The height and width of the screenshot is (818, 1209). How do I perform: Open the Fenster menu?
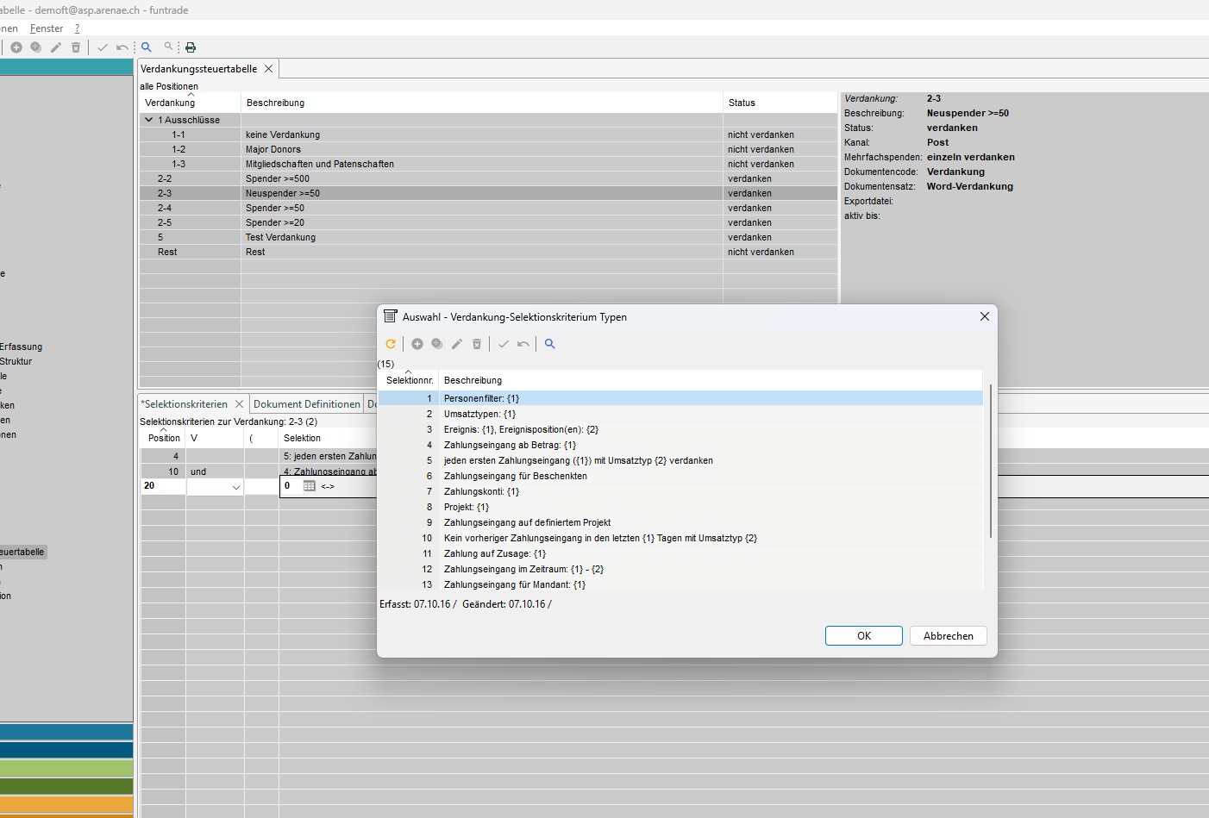47,28
